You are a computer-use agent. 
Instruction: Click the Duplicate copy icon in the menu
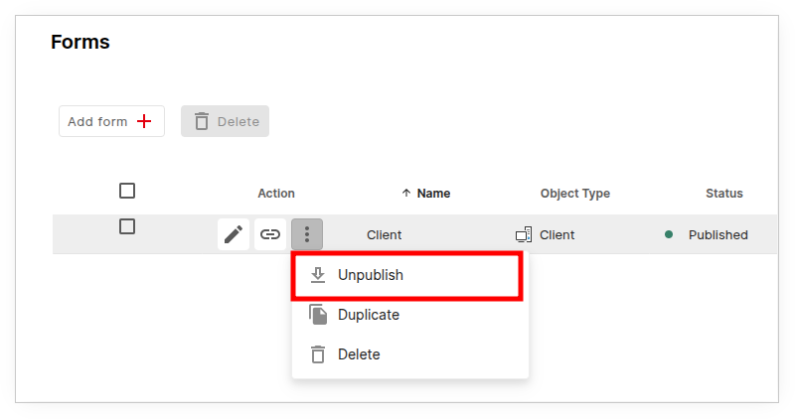318,315
